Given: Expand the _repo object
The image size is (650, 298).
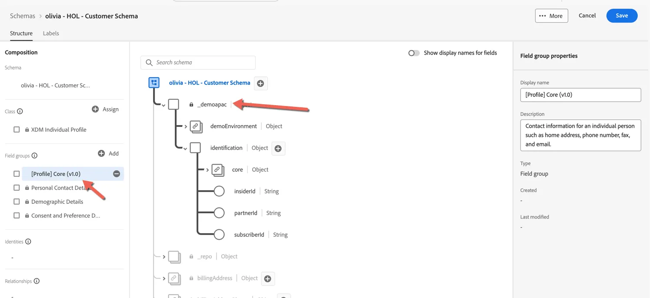Looking at the screenshot, I should pos(164,257).
